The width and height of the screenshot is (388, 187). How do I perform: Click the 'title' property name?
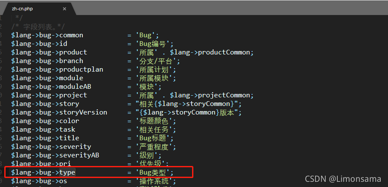click(69, 138)
